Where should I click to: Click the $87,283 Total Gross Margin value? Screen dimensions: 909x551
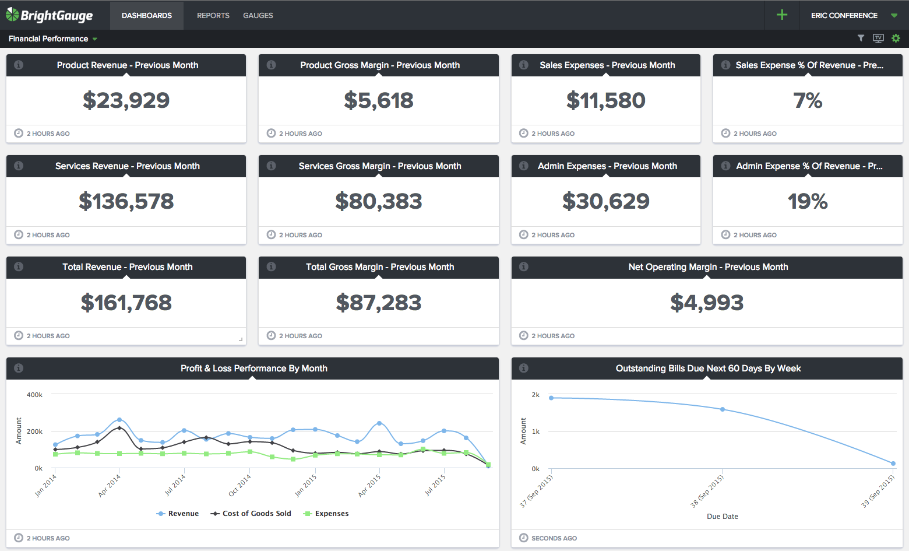click(378, 303)
